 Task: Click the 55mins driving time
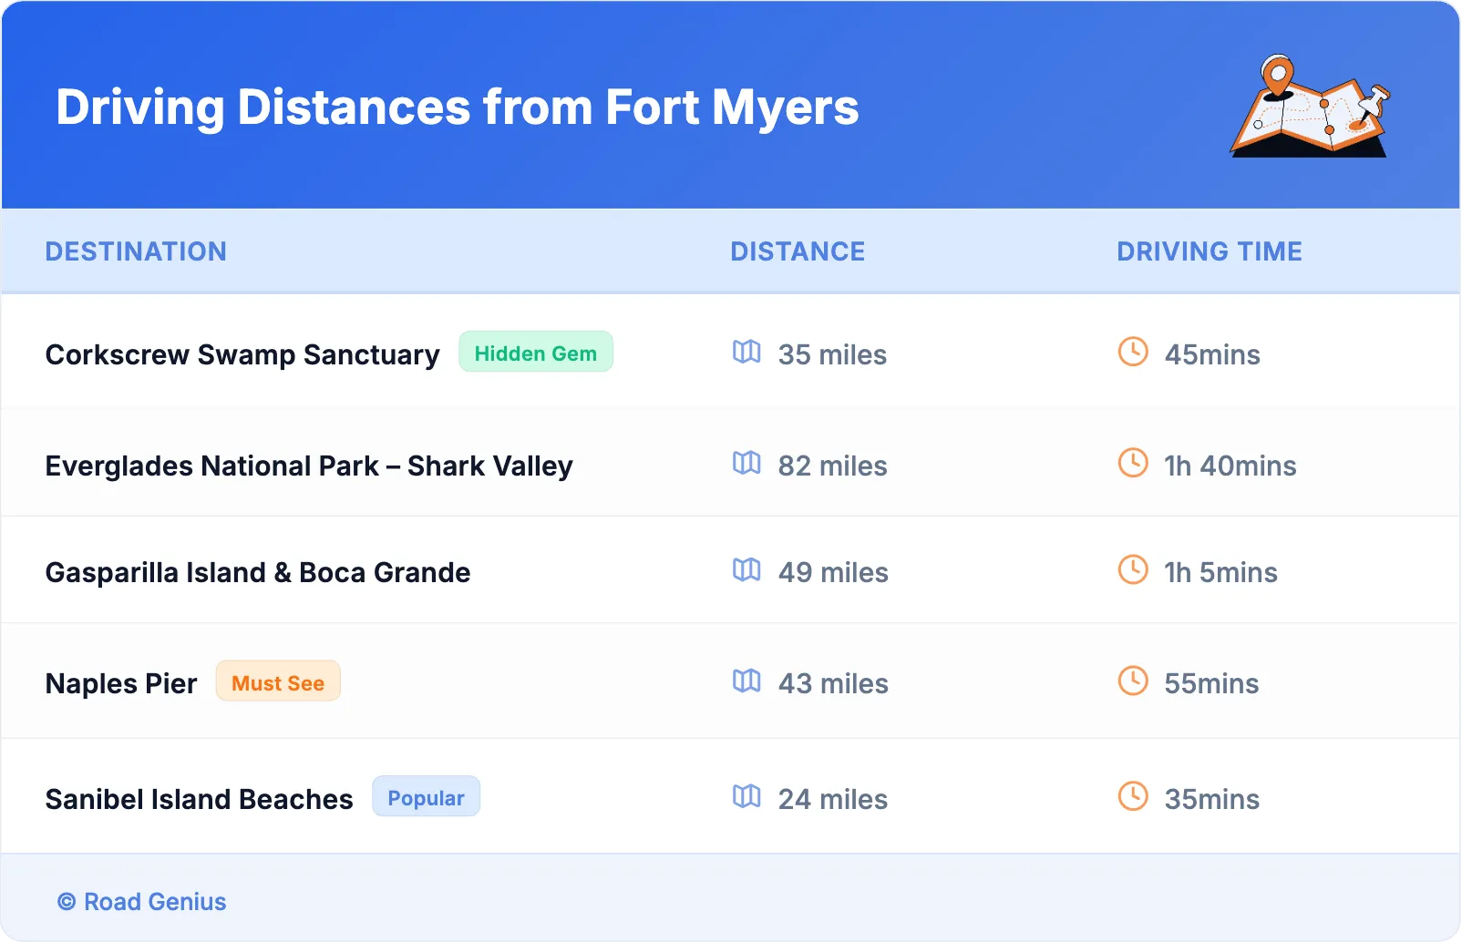(x=1211, y=683)
